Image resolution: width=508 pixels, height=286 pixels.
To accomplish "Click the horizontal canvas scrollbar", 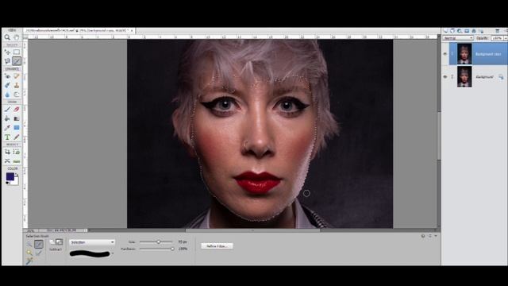I will [x=252, y=230].
